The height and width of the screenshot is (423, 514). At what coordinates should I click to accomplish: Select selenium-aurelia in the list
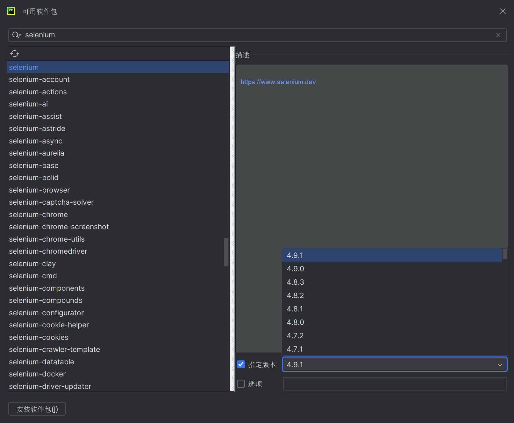coord(118,153)
